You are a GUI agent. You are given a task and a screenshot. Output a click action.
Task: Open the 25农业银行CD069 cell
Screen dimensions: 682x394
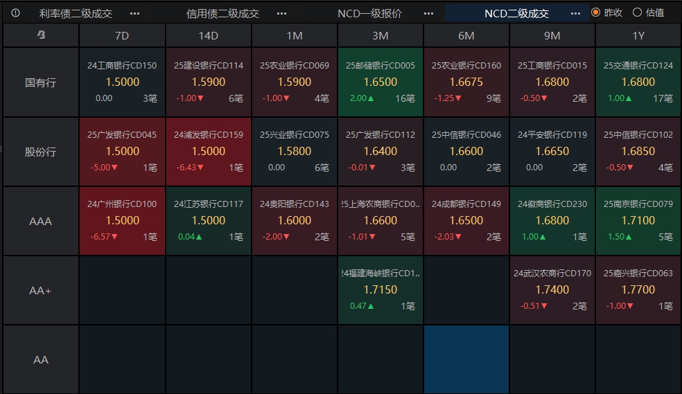(295, 82)
